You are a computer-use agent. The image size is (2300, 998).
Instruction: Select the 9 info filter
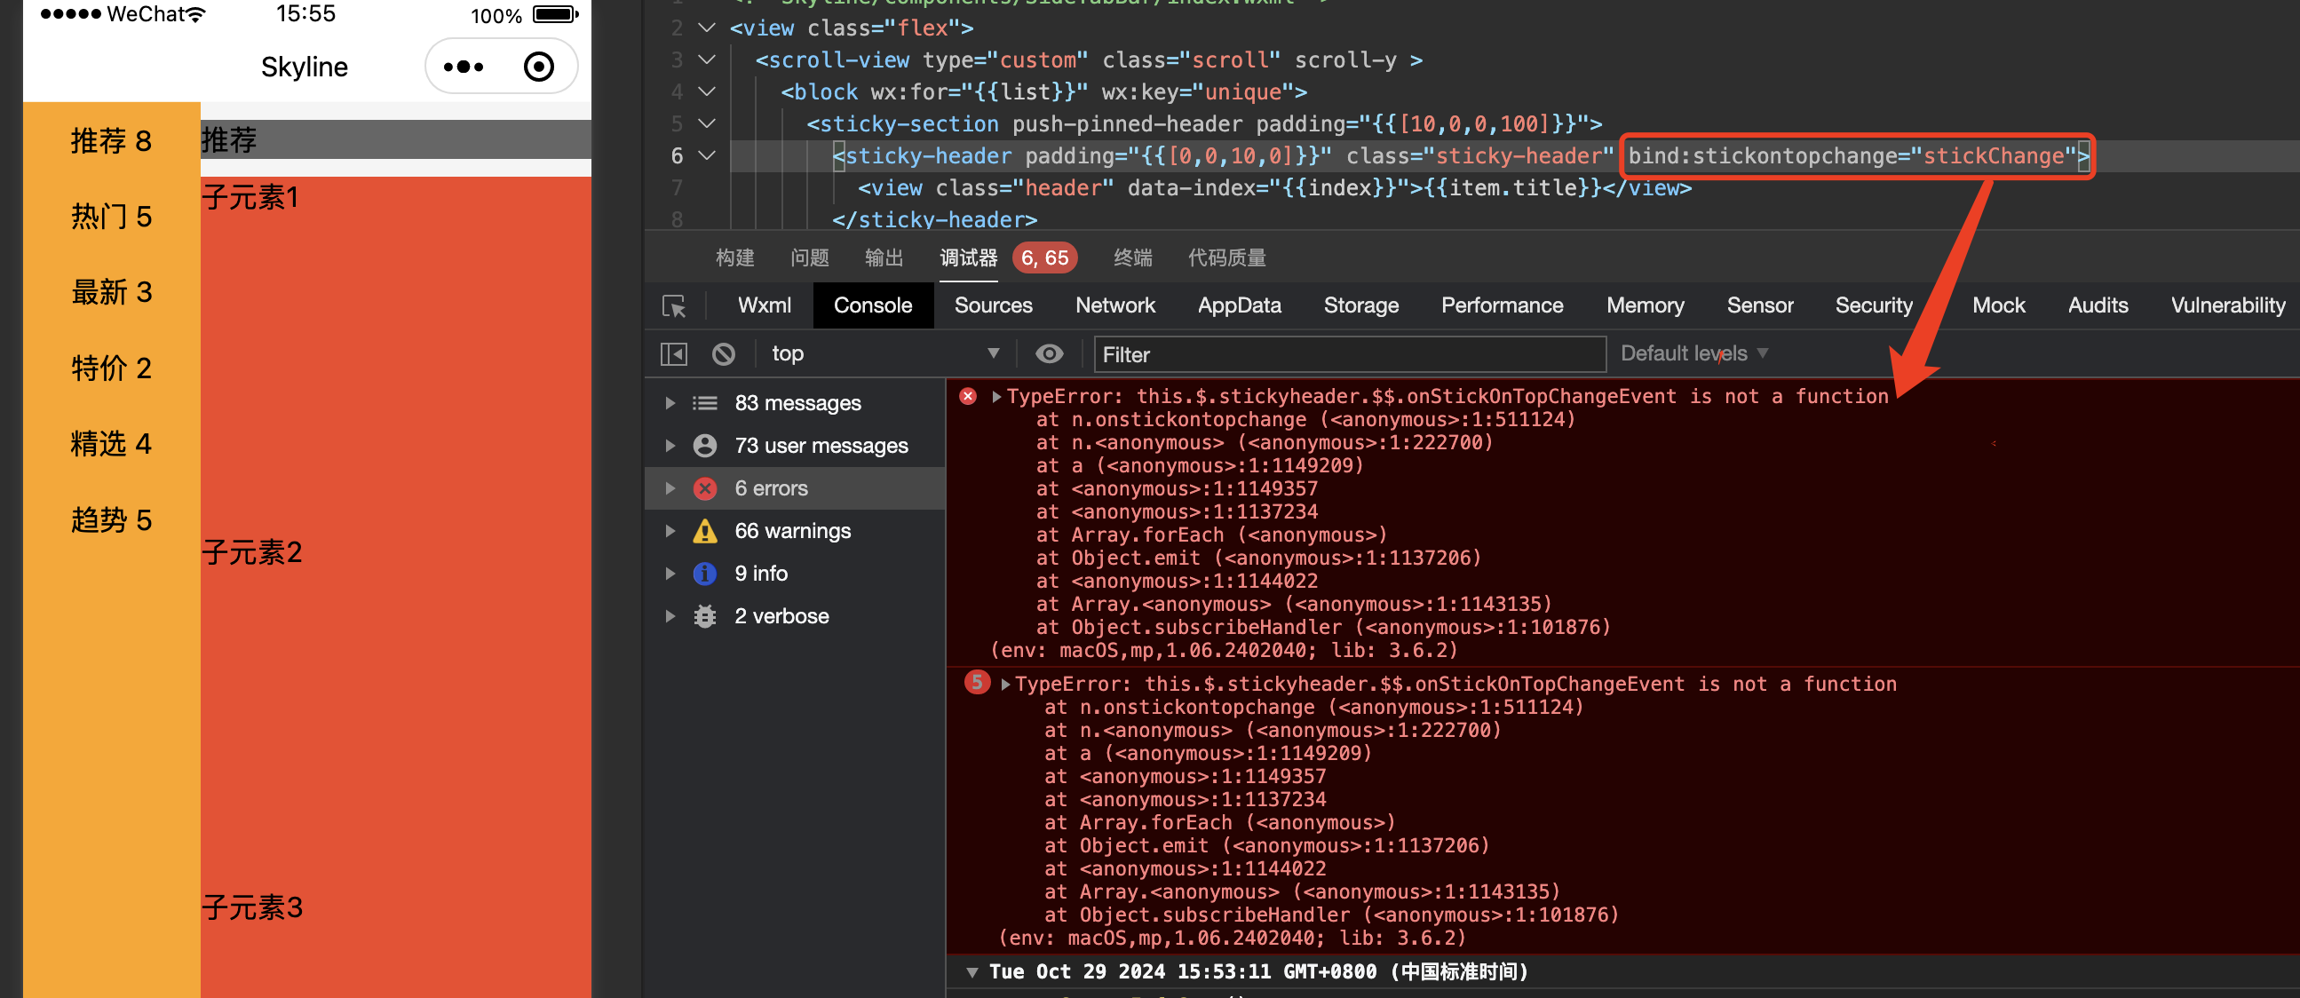760,574
